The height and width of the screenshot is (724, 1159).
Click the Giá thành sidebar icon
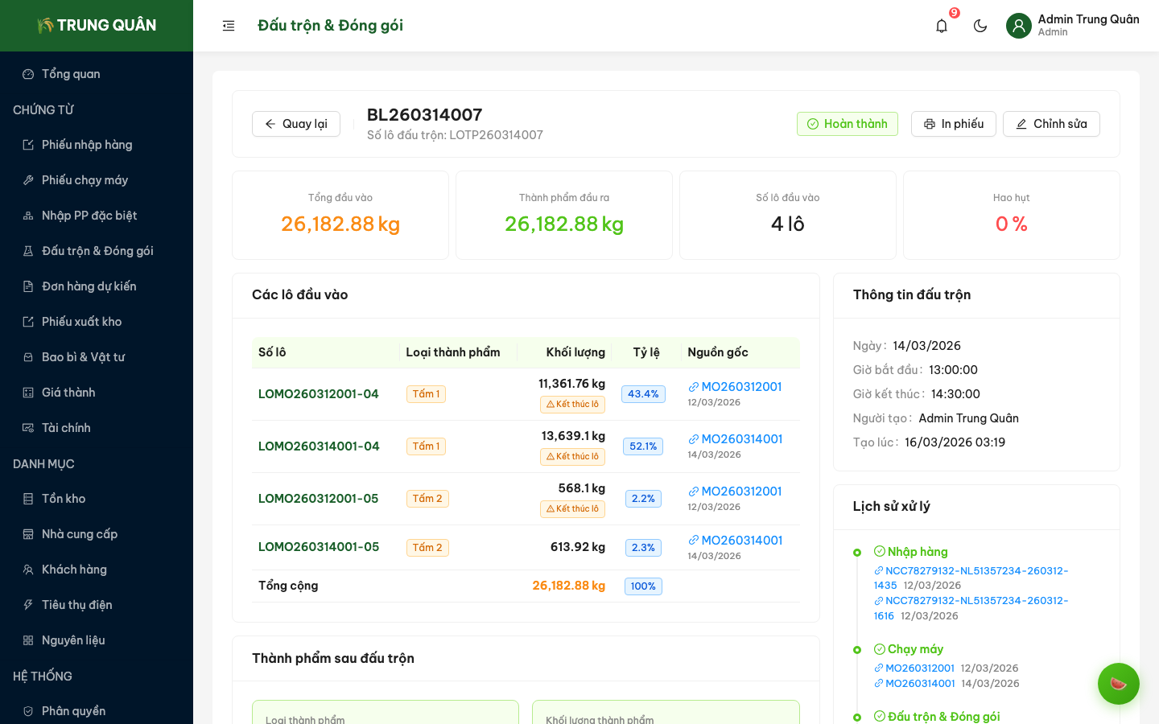(28, 393)
